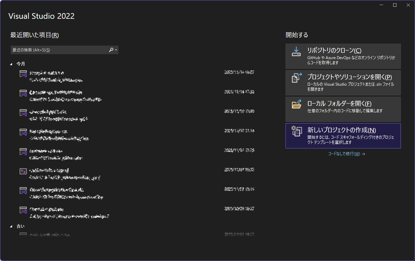Viewport: 415px width, 261px height.
Task: Select the 最近開いた項目 heading
Action: tap(35, 35)
